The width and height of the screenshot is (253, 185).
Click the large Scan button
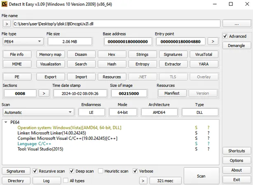[x=201, y=176]
